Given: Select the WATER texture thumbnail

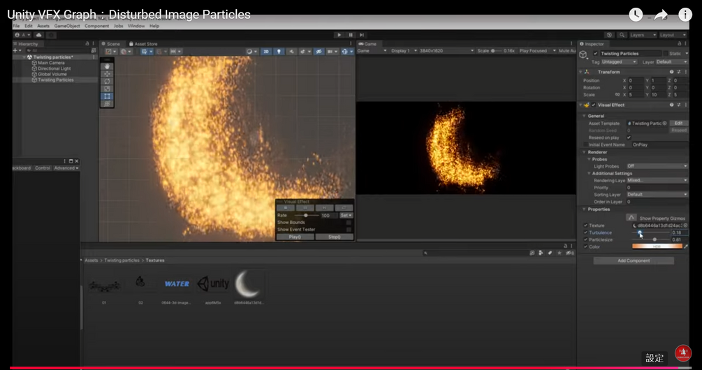Looking at the screenshot, I should pyautogui.click(x=177, y=283).
